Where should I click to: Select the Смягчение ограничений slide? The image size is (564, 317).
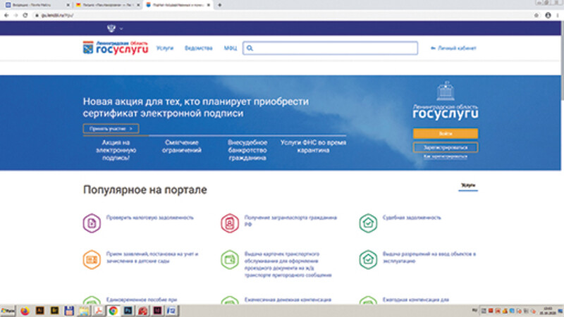[x=182, y=147]
